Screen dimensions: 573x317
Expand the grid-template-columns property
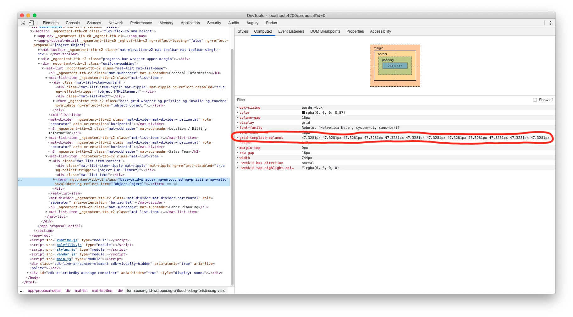click(237, 138)
